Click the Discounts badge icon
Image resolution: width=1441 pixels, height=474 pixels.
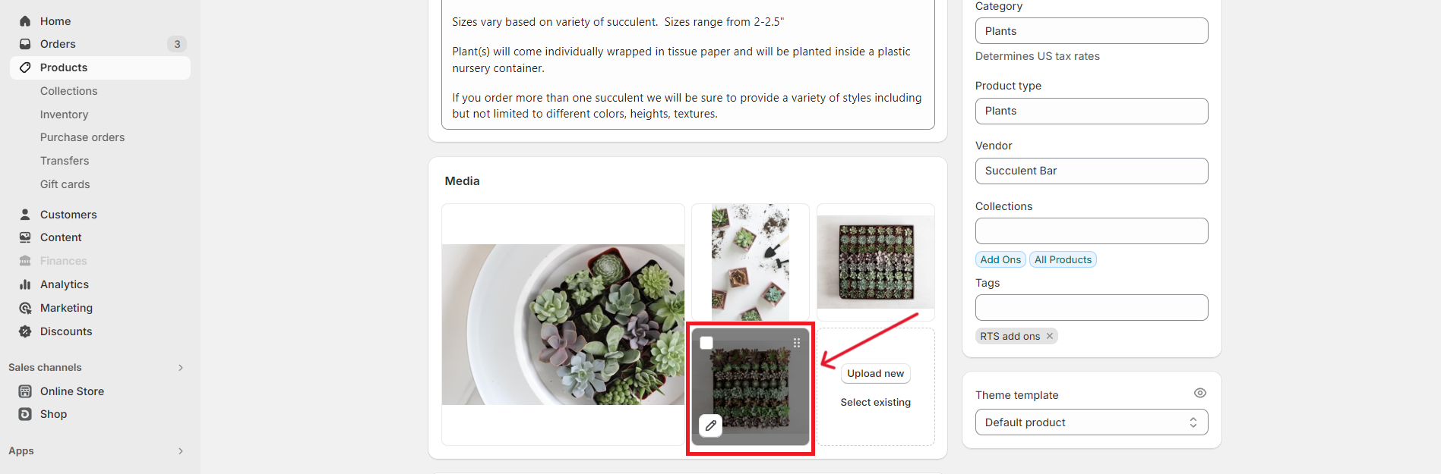[x=25, y=331]
